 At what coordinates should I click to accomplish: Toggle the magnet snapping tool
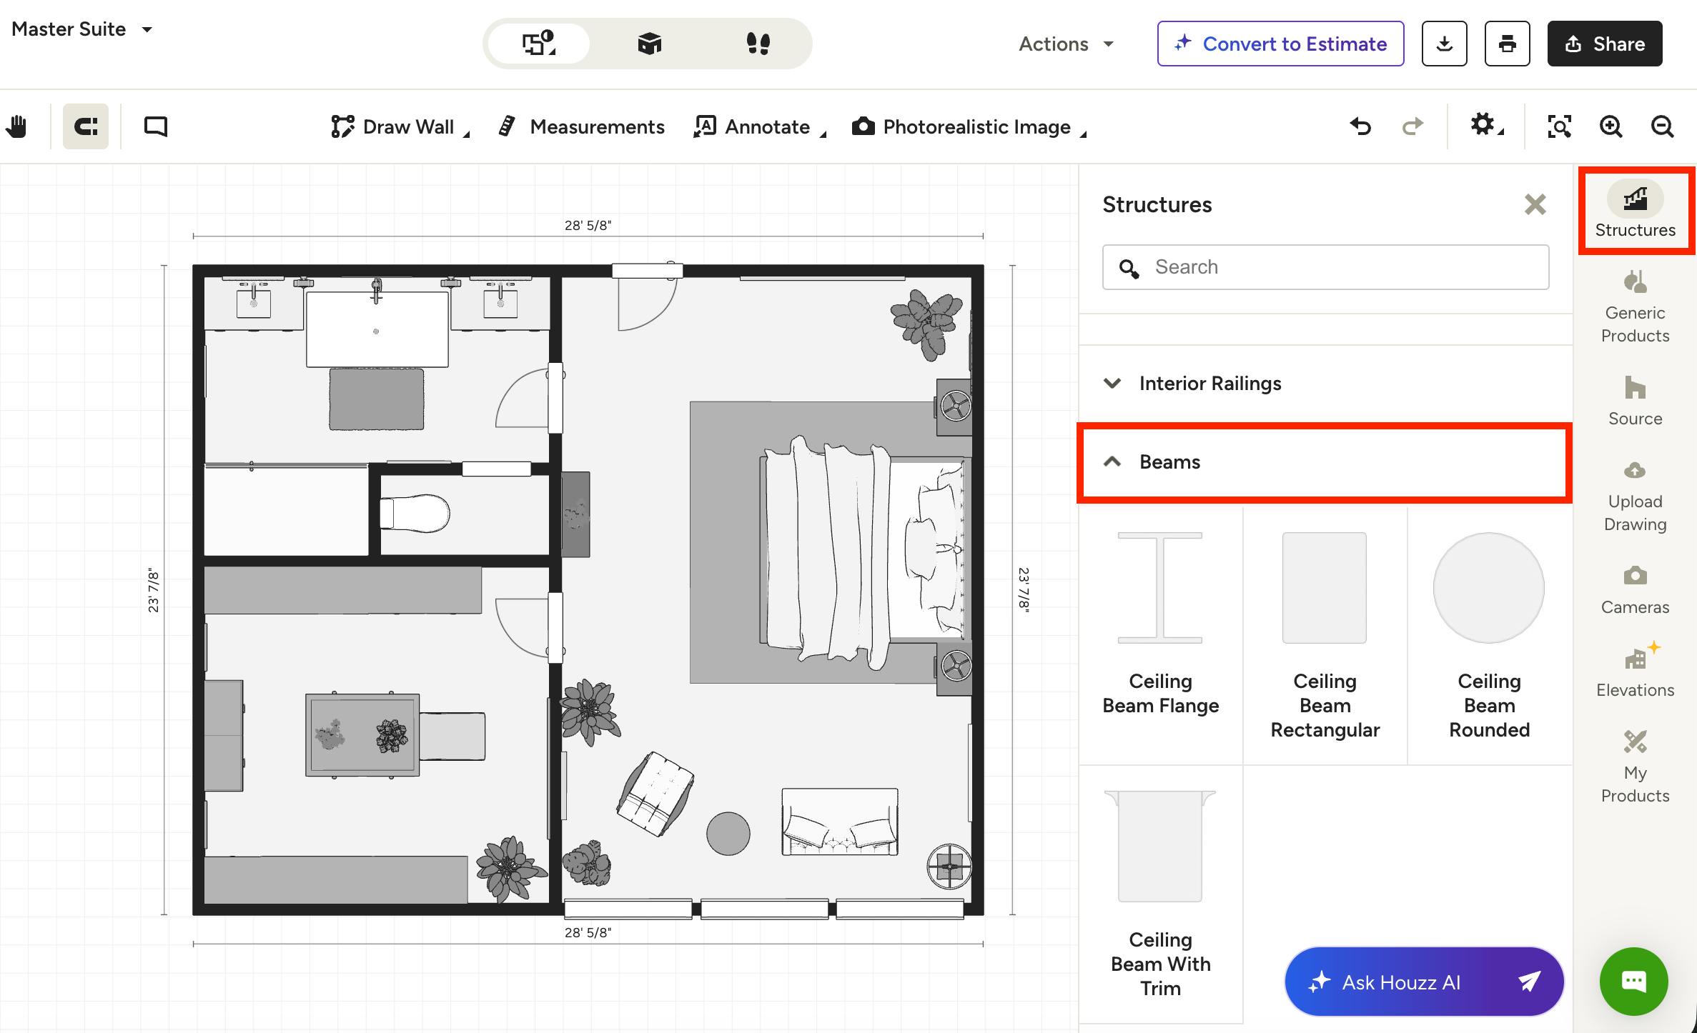[x=86, y=126]
